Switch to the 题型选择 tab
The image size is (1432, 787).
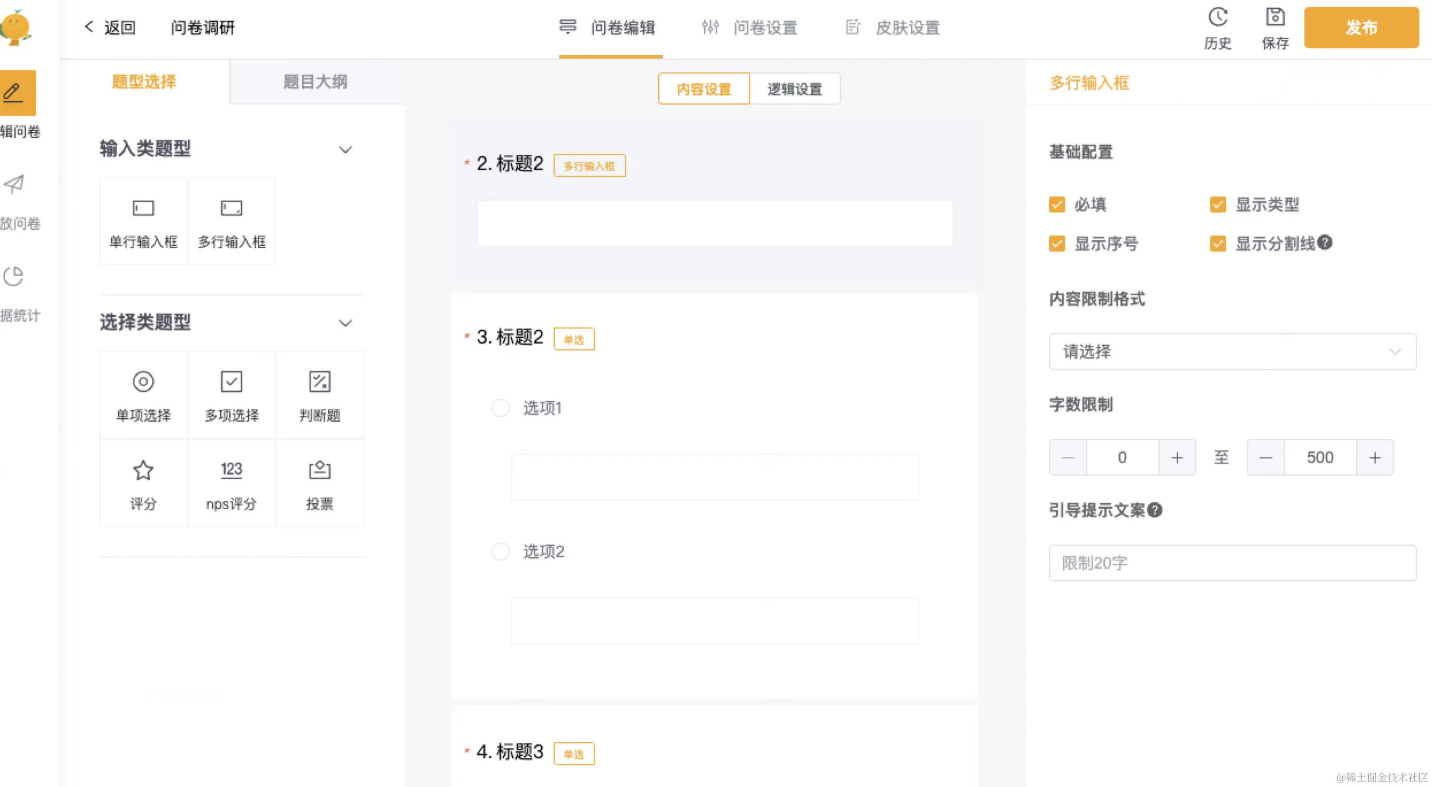pos(144,82)
